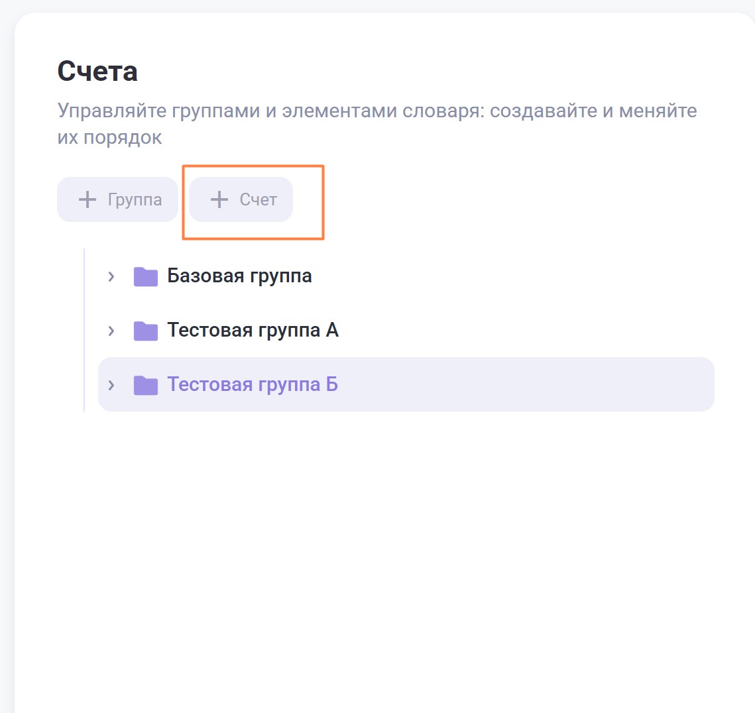Expand Тестовая группа А with its chevron

coord(111,331)
